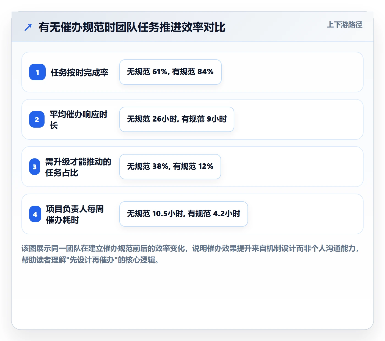Select the 任务按时完成率 label
The height and width of the screenshot is (341, 385).
[x=79, y=72]
